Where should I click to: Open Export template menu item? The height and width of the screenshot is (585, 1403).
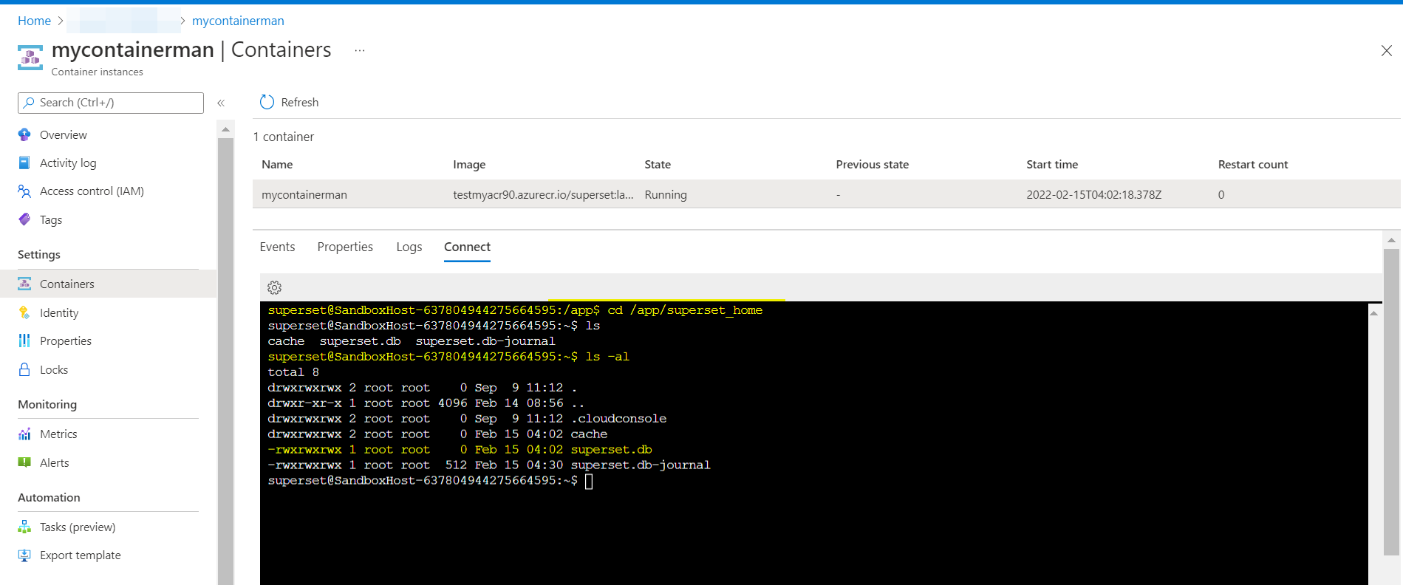80,555
